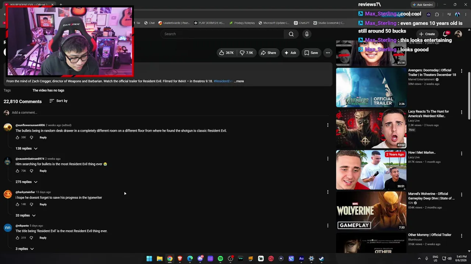Screen dimensions: 471x264
Task: Open Spotify from the taskbar
Action: click(x=220, y=258)
